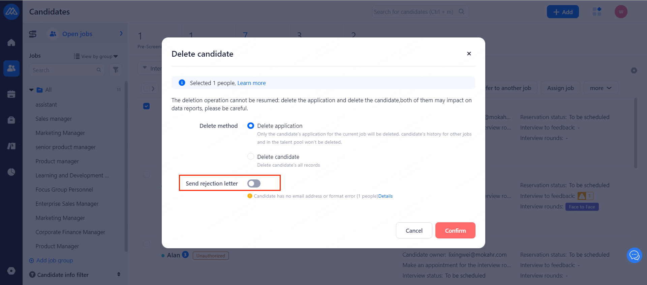Expand the more actions dropdown

(x=600, y=88)
